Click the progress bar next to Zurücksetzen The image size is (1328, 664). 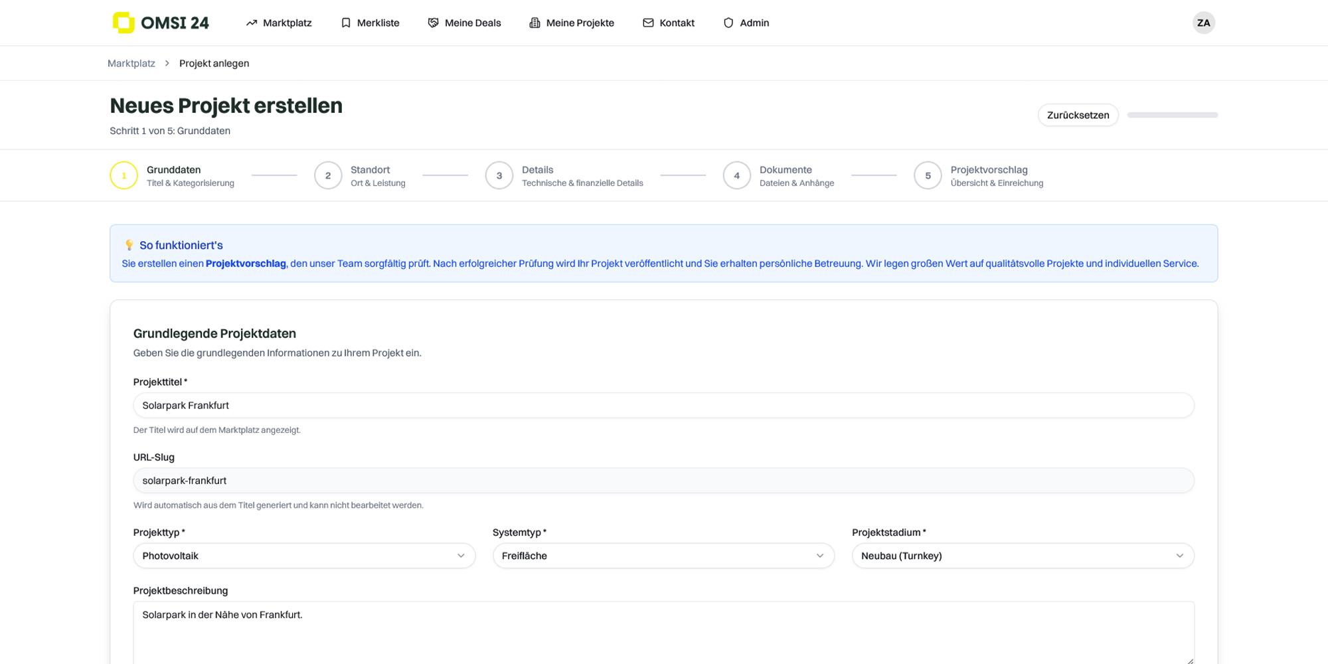1172,116
